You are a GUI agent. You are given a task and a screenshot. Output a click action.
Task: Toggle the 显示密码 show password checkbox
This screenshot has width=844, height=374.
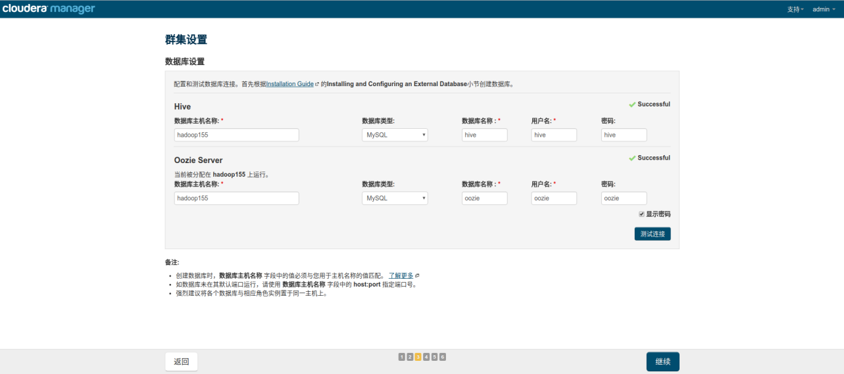click(641, 214)
